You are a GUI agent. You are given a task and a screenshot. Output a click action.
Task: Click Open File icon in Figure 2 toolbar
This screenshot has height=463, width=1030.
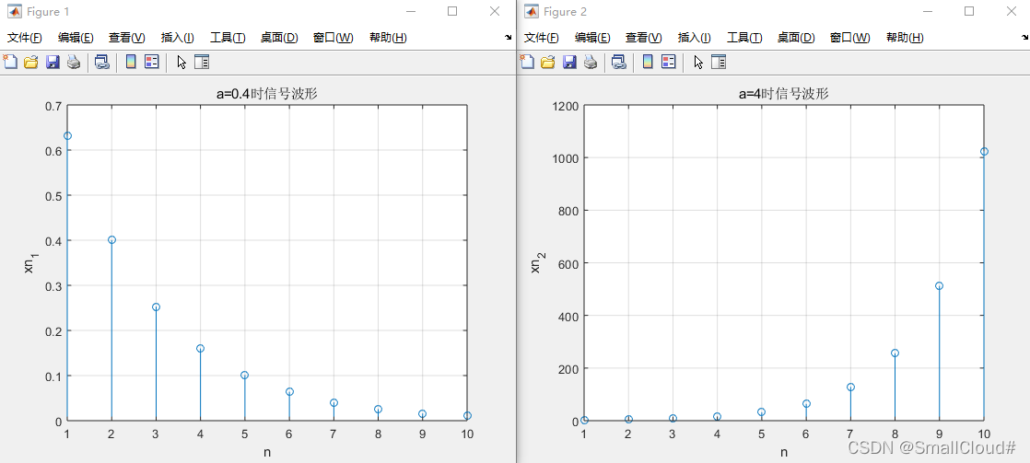tap(548, 63)
